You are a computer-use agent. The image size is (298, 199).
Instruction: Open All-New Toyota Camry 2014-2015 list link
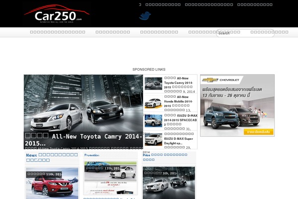(x=178, y=83)
